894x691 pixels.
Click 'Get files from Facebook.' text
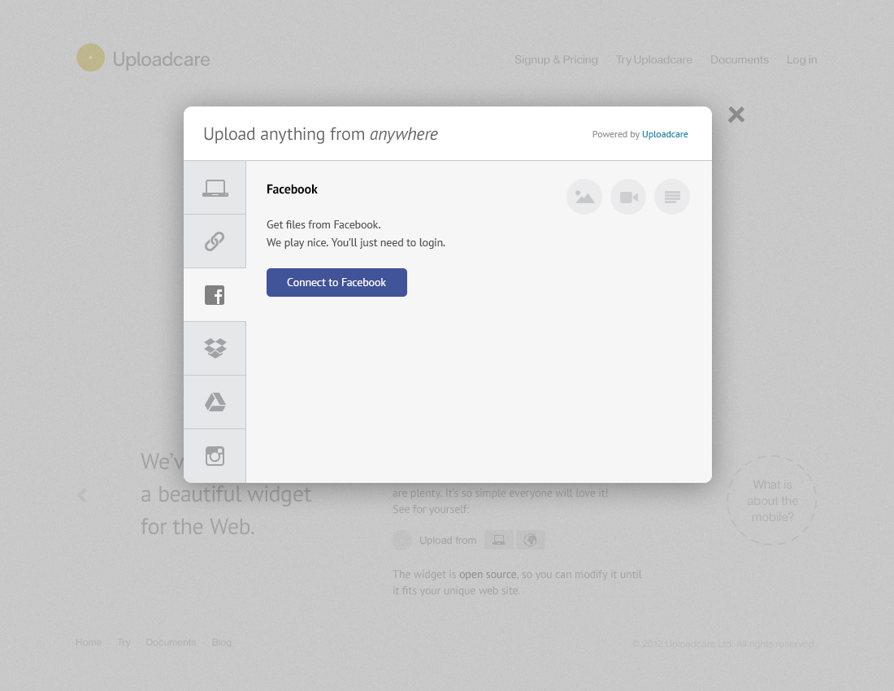pos(323,224)
